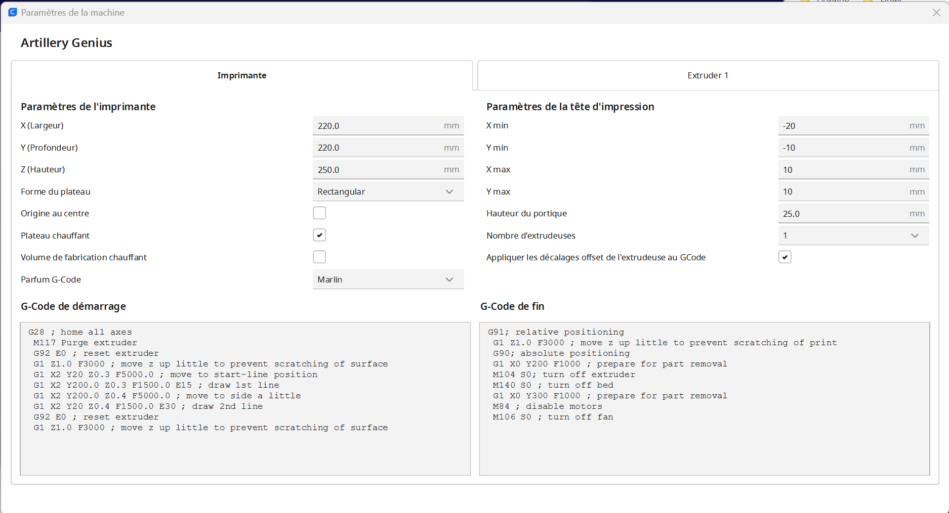Viewport: 949px width, 513px height.
Task: Uncheck the Plateau chauffant checkbox
Action: point(319,235)
